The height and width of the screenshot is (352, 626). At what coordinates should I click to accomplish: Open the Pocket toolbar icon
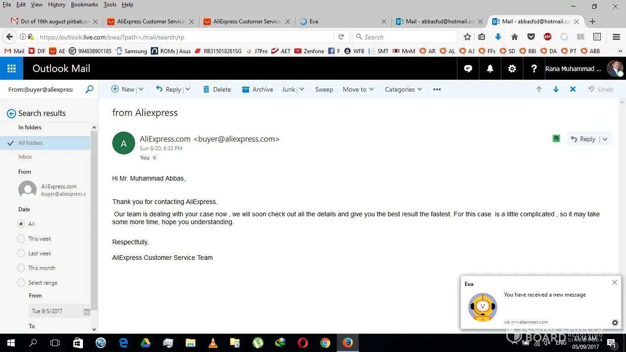tap(531, 37)
